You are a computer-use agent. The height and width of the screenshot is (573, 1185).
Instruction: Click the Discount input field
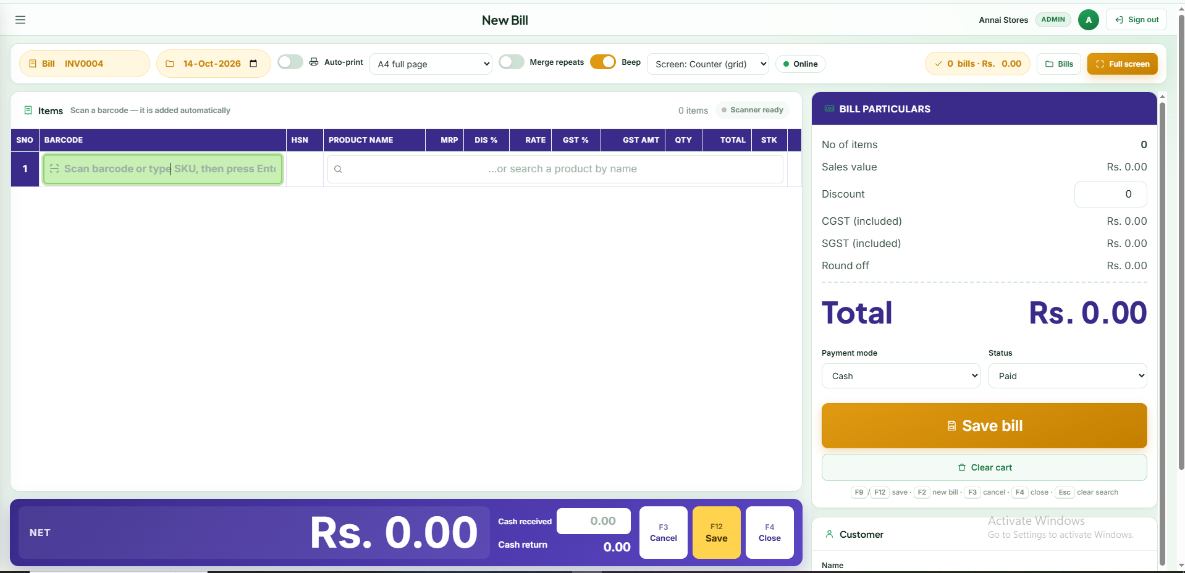point(1110,194)
